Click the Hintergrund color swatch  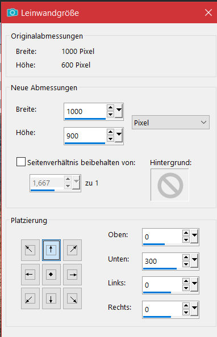(170, 185)
